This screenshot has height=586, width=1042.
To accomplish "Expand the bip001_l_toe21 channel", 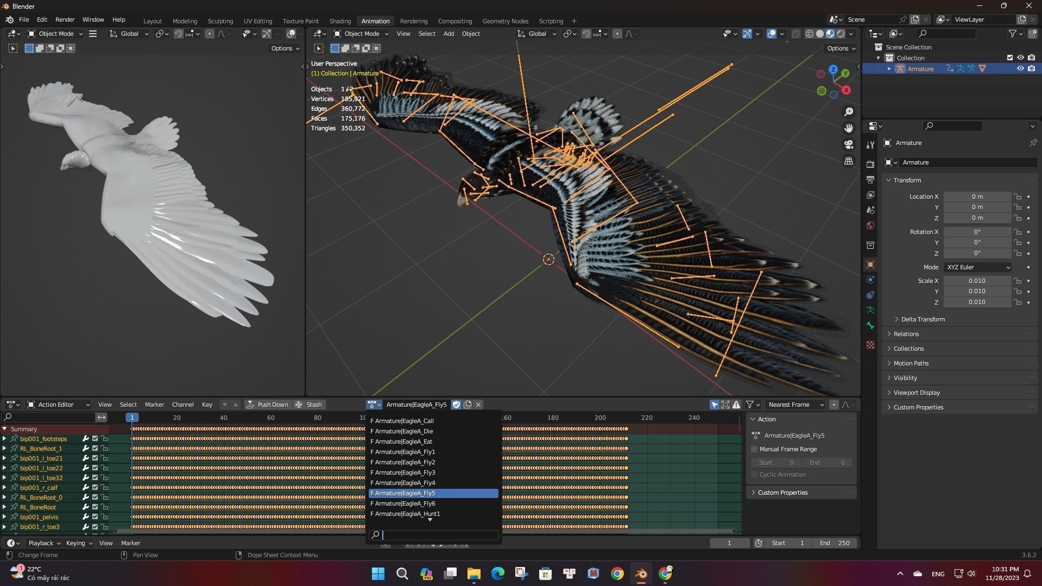I will click(x=4, y=458).
